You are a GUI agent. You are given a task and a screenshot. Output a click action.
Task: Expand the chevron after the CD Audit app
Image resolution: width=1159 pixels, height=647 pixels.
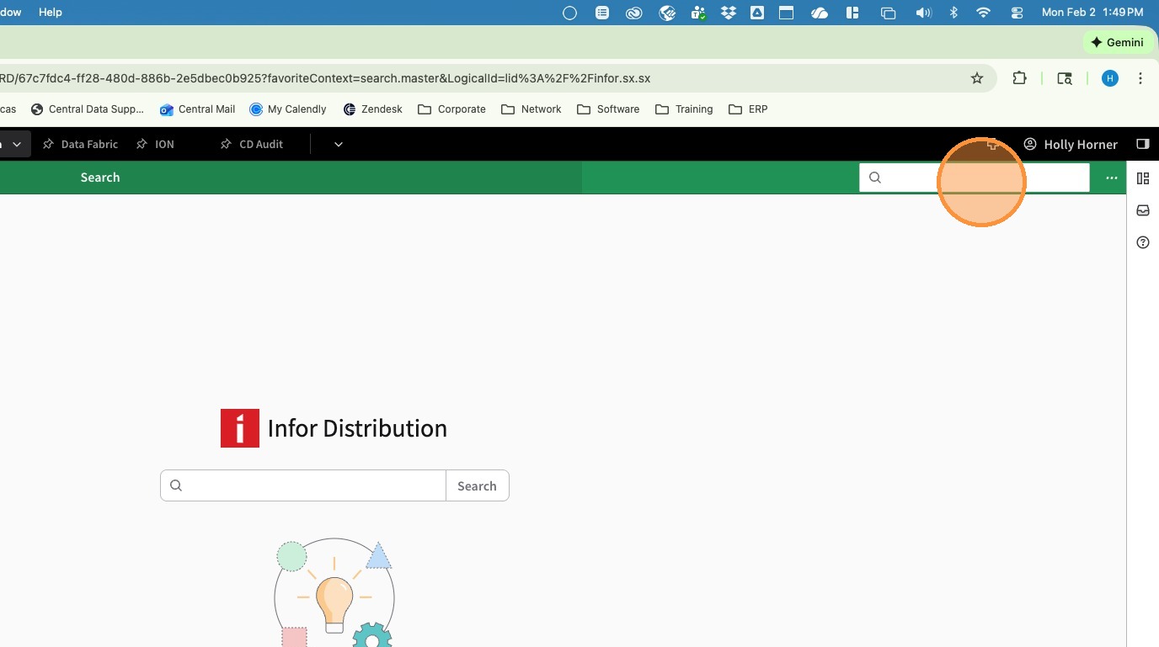(339, 144)
